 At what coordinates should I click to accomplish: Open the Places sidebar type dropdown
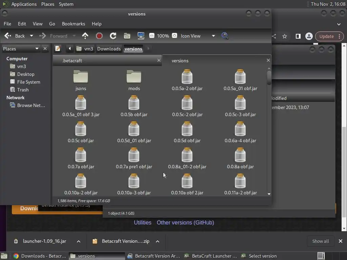pos(21,49)
